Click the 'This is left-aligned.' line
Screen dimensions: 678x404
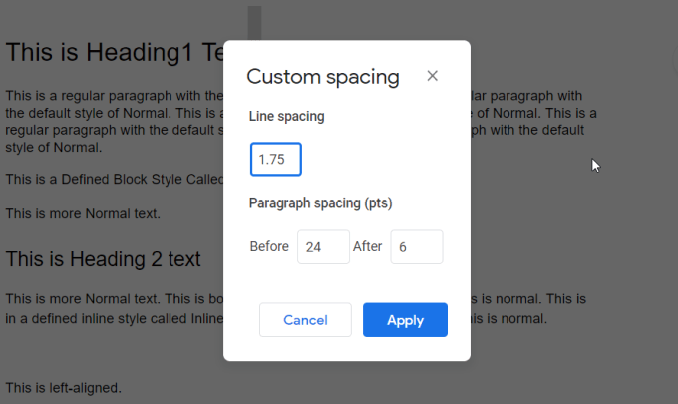pyautogui.click(x=63, y=387)
